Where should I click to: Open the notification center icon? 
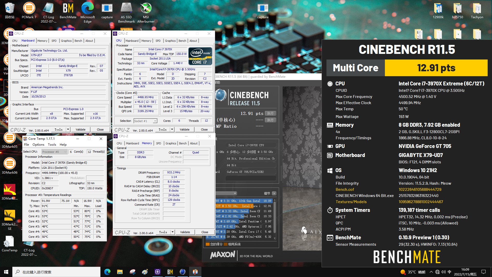[484, 272]
